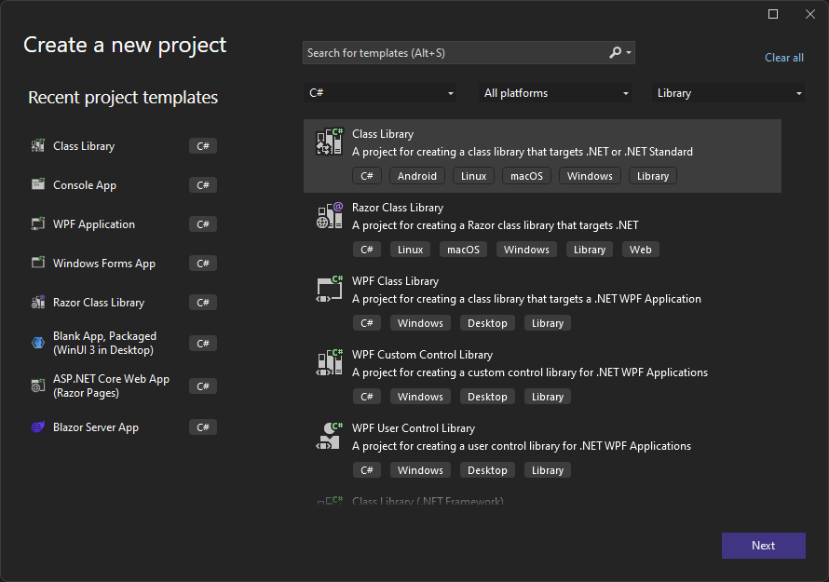The width and height of the screenshot is (829, 582).
Task: Open the search options dropdown arrow
Action: tap(629, 53)
